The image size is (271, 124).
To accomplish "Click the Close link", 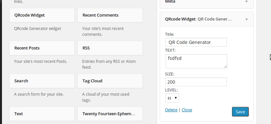I will (x=187, y=110).
